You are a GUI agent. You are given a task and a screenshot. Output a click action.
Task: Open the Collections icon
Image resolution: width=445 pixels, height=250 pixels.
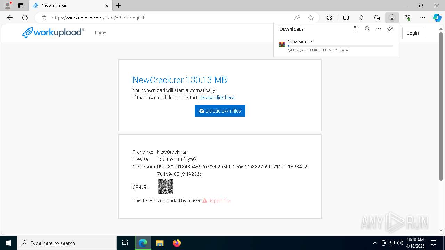[377, 18]
